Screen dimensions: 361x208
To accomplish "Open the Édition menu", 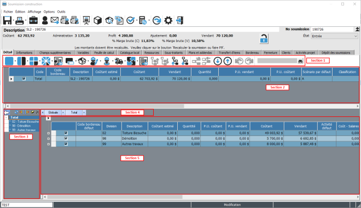I will (x=20, y=11).
